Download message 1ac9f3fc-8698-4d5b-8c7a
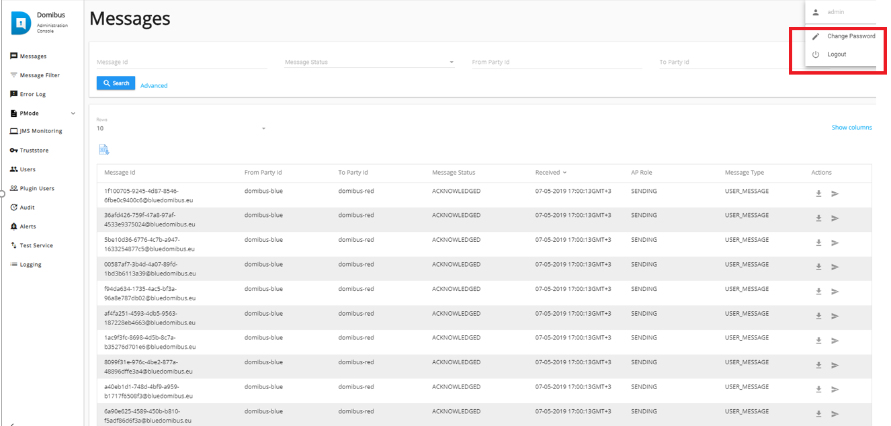Viewport: 891px width, 426px height. [818, 341]
